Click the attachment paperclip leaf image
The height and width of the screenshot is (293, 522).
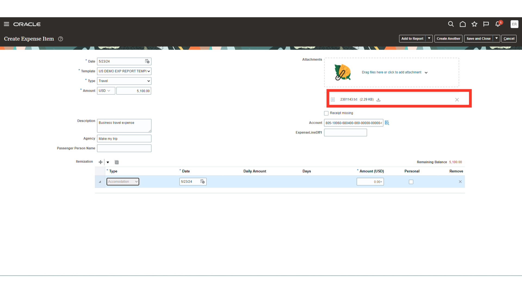[343, 72]
